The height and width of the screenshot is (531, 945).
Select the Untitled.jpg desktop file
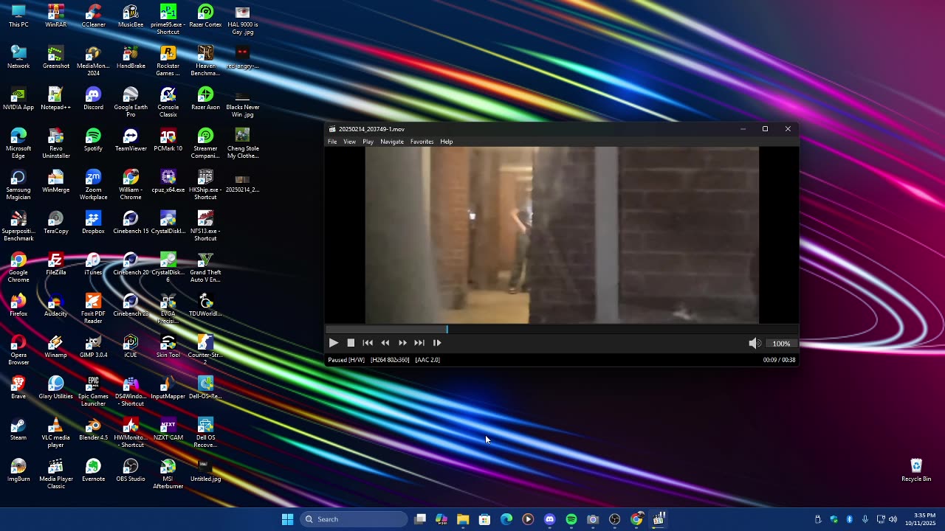205,471
